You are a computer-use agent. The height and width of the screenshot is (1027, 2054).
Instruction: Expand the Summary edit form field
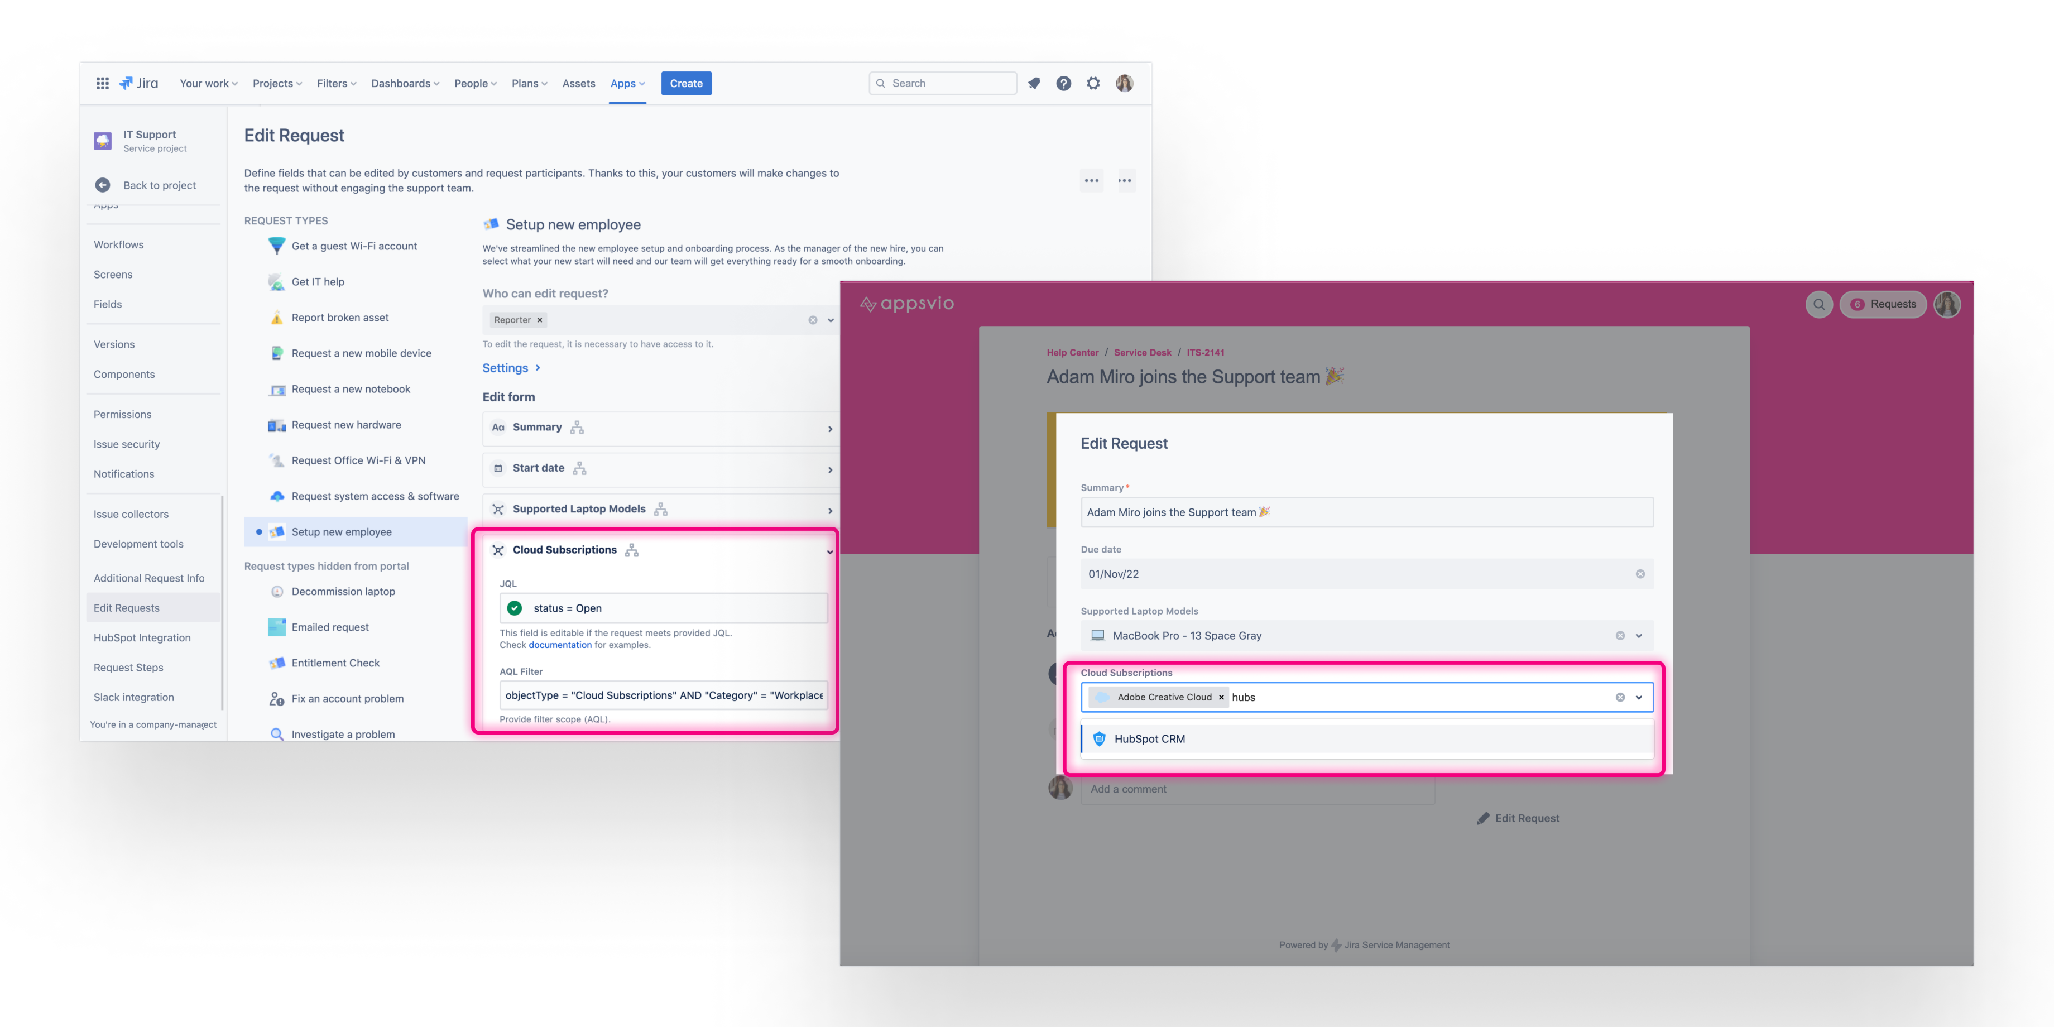click(x=829, y=428)
